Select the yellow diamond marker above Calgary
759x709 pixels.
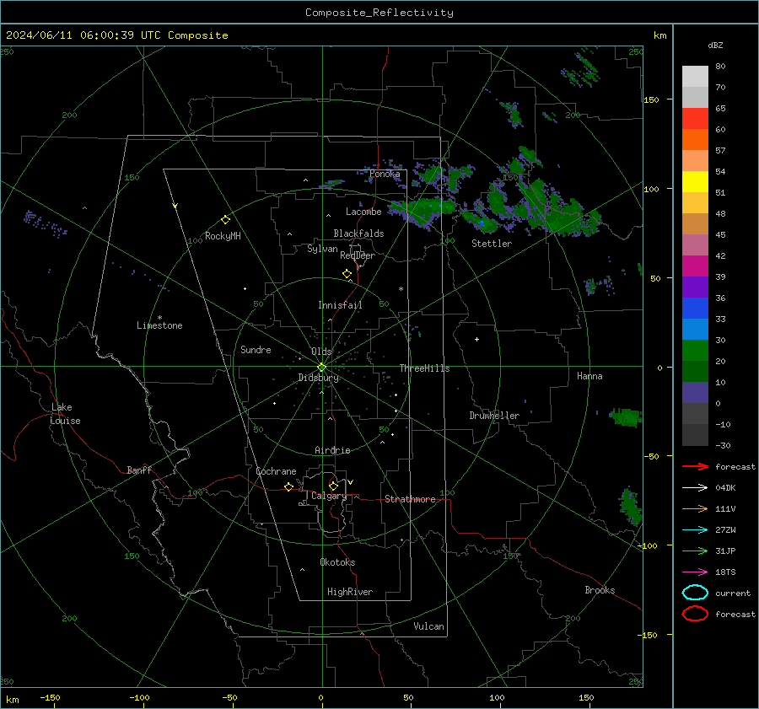coord(333,486)
